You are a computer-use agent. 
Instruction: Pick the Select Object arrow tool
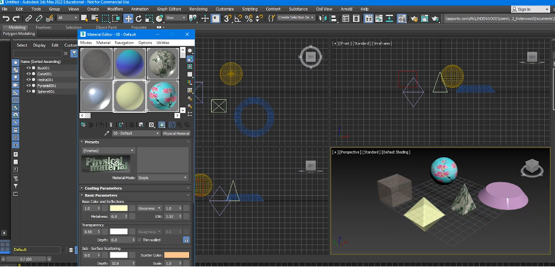(84, 18)
